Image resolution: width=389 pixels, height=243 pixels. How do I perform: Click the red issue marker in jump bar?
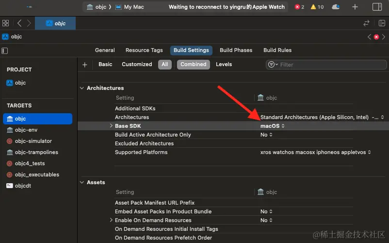click(x=376, y=37)
